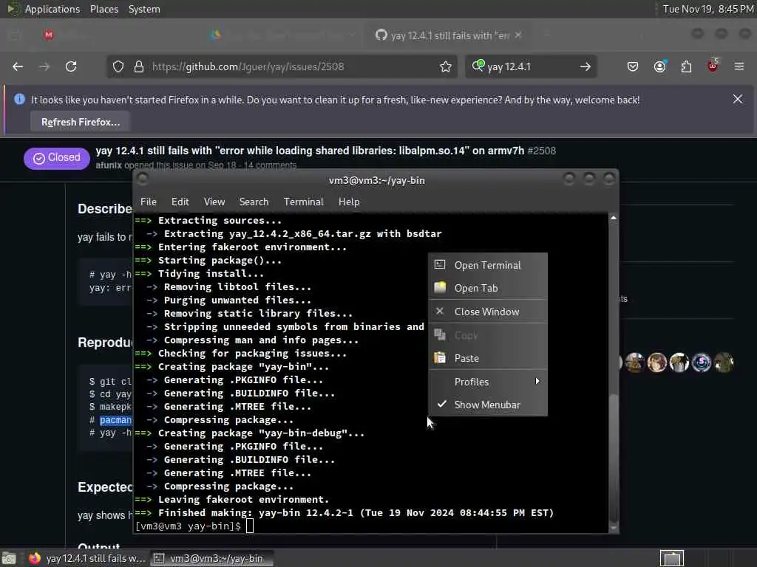Click show desktop icon in bottom panel
757x567 pixels.
(x=9, y=558)
